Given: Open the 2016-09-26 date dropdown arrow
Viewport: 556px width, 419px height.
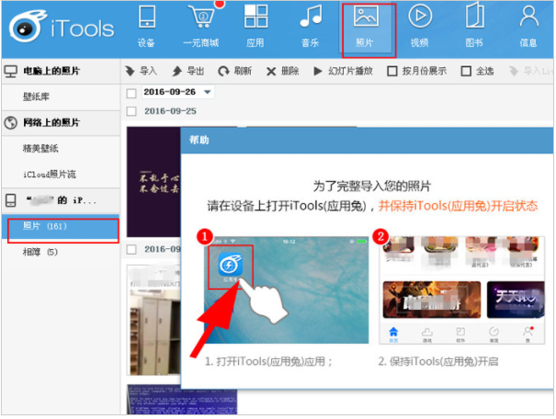Looking at the screenshot, I should pos(208,93).
